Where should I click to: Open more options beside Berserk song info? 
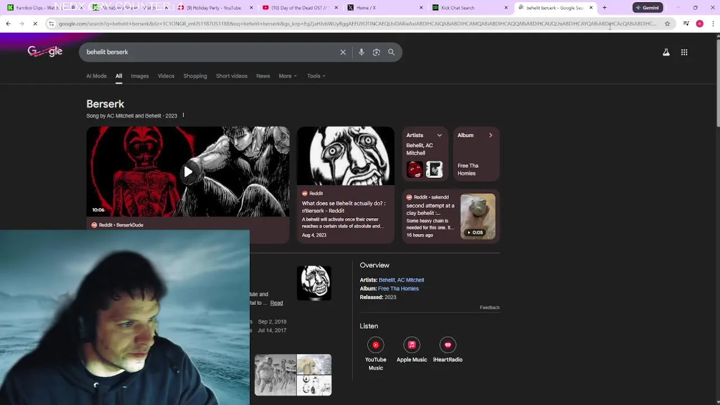point(183,115)
